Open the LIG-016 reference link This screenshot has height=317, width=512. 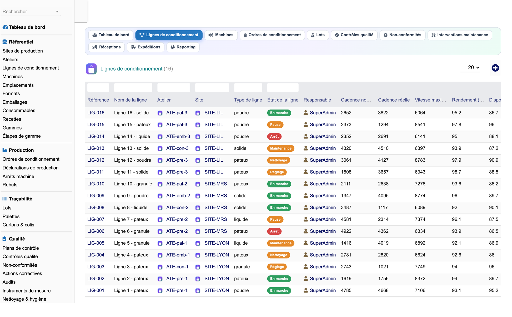tap(96, 113)
